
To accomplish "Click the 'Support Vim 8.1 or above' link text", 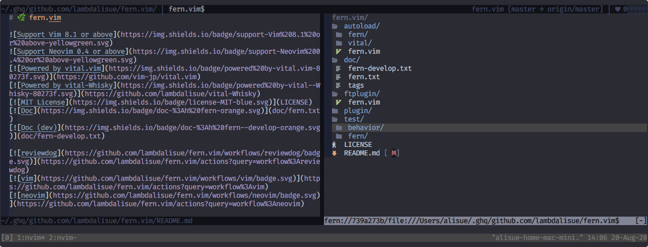I will 65,34.
